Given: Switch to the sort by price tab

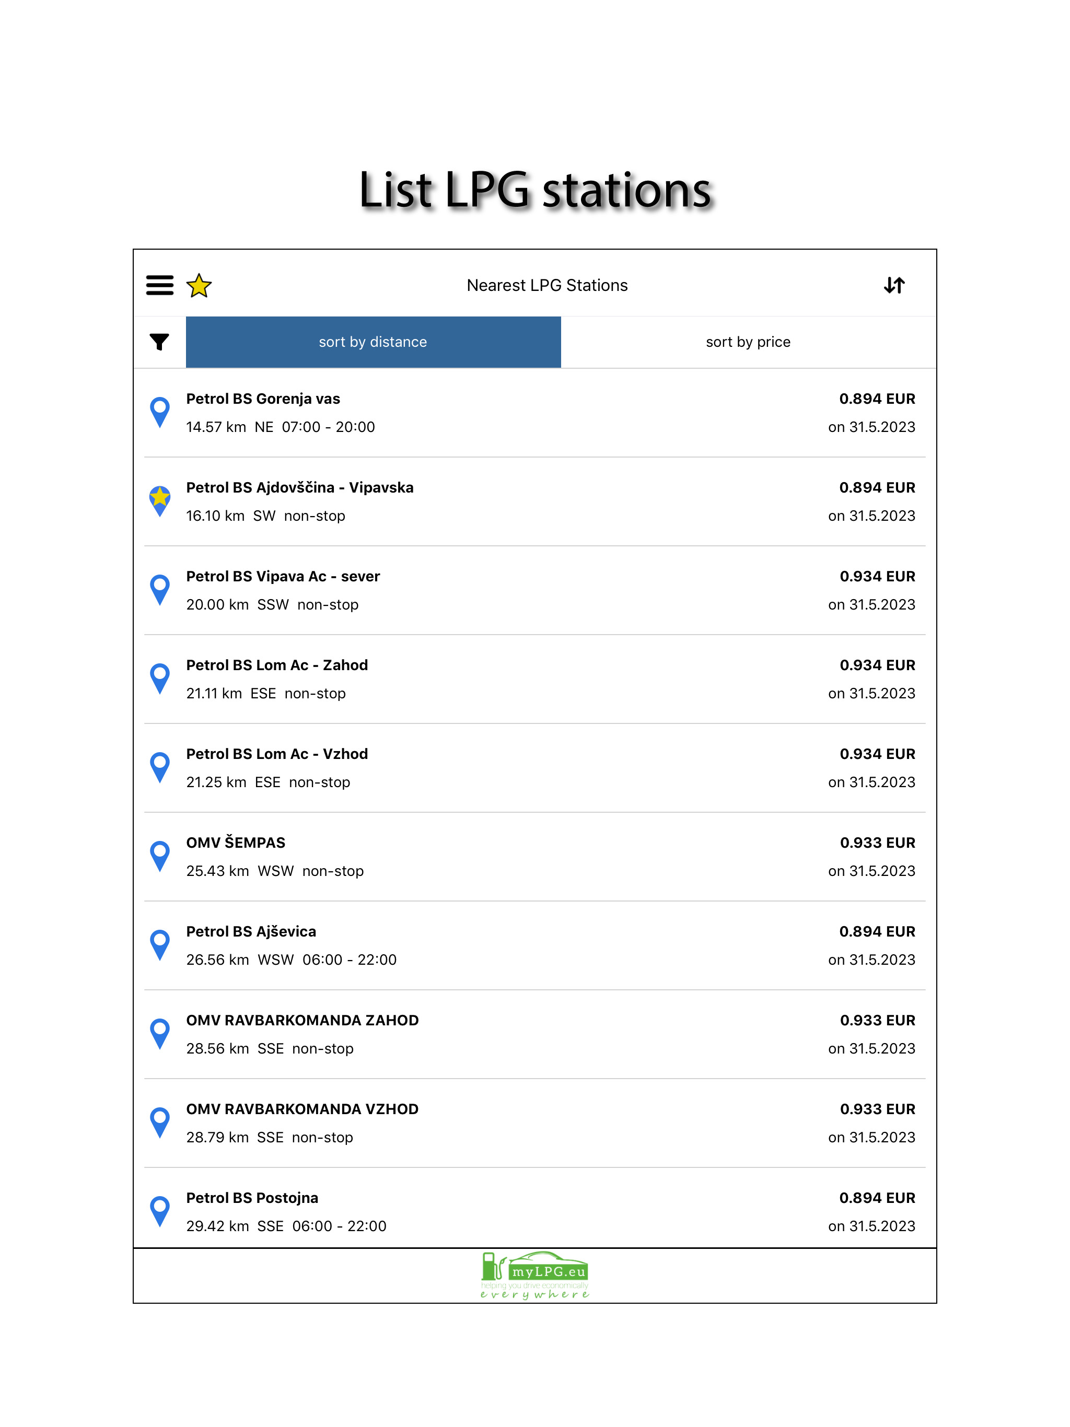Looking at the screenshot, I should pos(747,342).
